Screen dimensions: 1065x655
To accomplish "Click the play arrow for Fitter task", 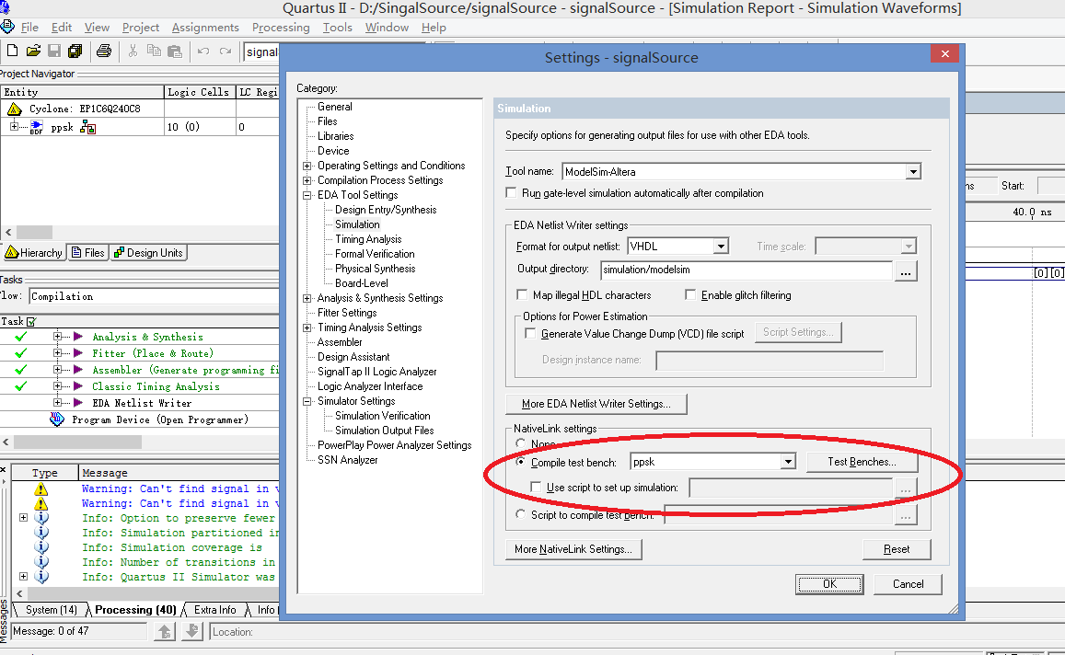I will point(78,353).
